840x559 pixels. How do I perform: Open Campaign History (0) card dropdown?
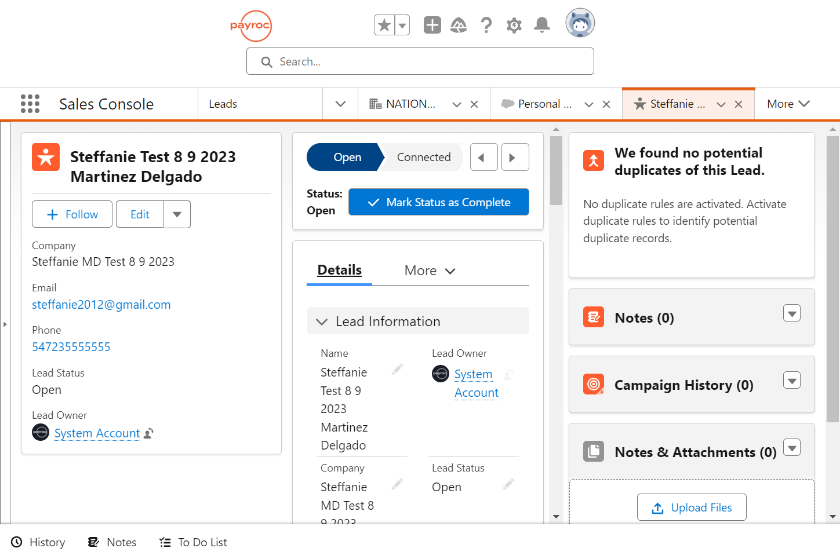click(792, 380)
